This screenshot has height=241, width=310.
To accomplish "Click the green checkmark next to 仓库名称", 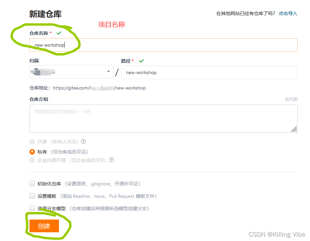I will 59,33.
